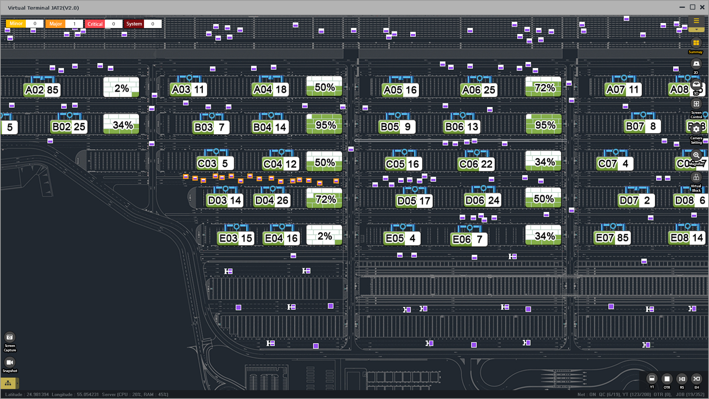Activate the Magnifier tool

point(696,155)
